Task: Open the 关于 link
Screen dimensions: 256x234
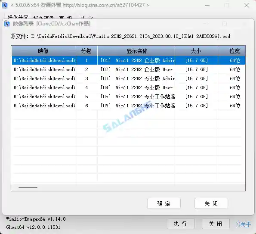Action: (243, 224)
